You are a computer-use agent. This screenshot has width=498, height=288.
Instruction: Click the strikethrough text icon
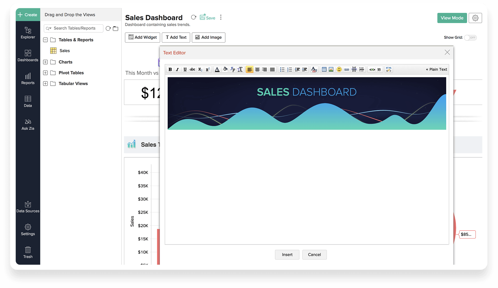192,69
